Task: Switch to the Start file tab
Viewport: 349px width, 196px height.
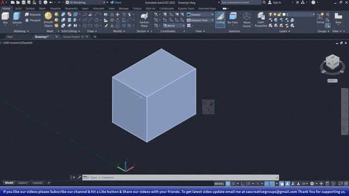Action: click(x=10, y=37)
